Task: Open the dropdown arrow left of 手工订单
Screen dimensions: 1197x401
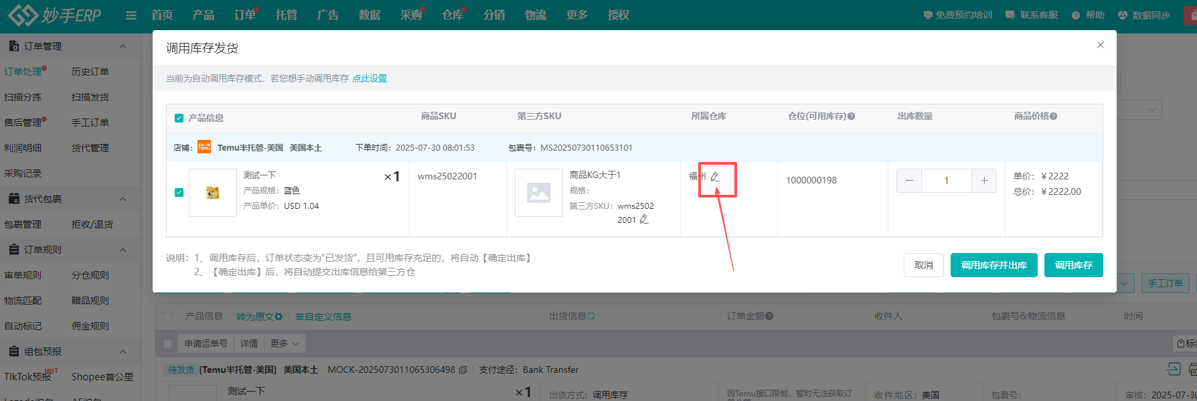Action: [1124, 283]
